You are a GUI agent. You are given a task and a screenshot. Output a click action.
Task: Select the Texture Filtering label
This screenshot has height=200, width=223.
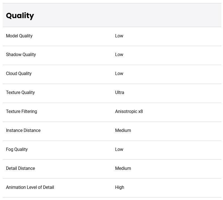pos(21,111)
